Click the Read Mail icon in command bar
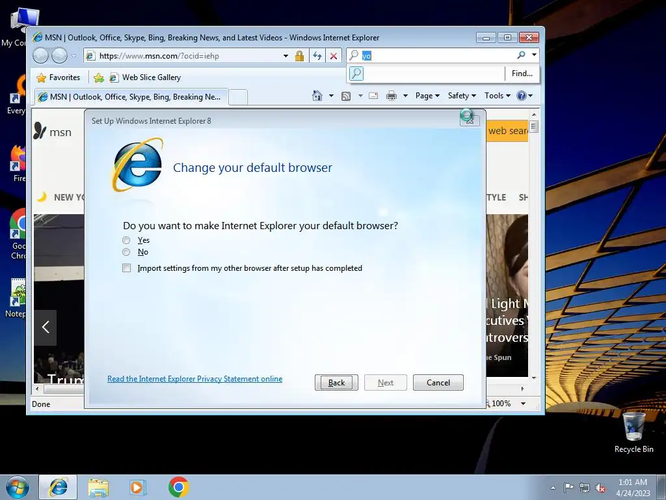Image resolution: width=666 pixels, height=500 pixels. 373,96
